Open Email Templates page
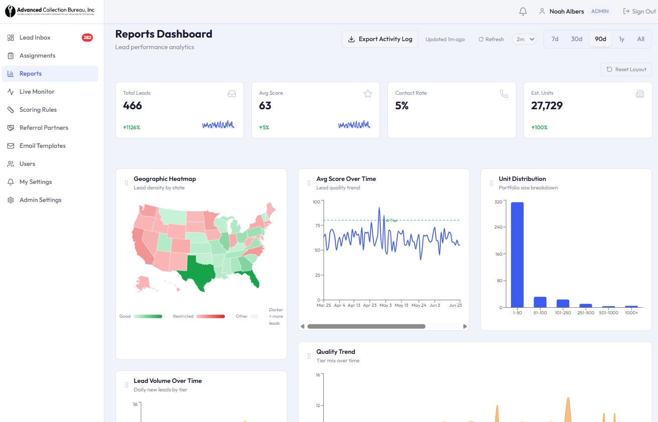 (x=50, y=146)
